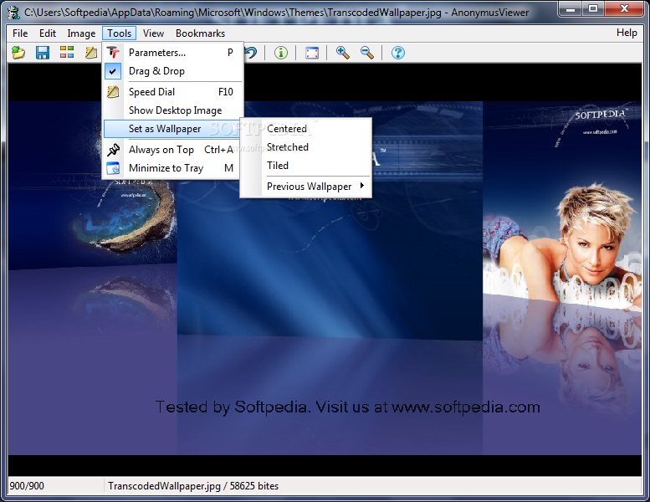Choose Minimize to Tray menu entry
Viewport: 650px width, 502px height.
click(x=171, y=168)
